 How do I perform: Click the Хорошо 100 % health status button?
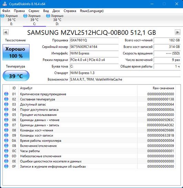(x=16, y=52)
